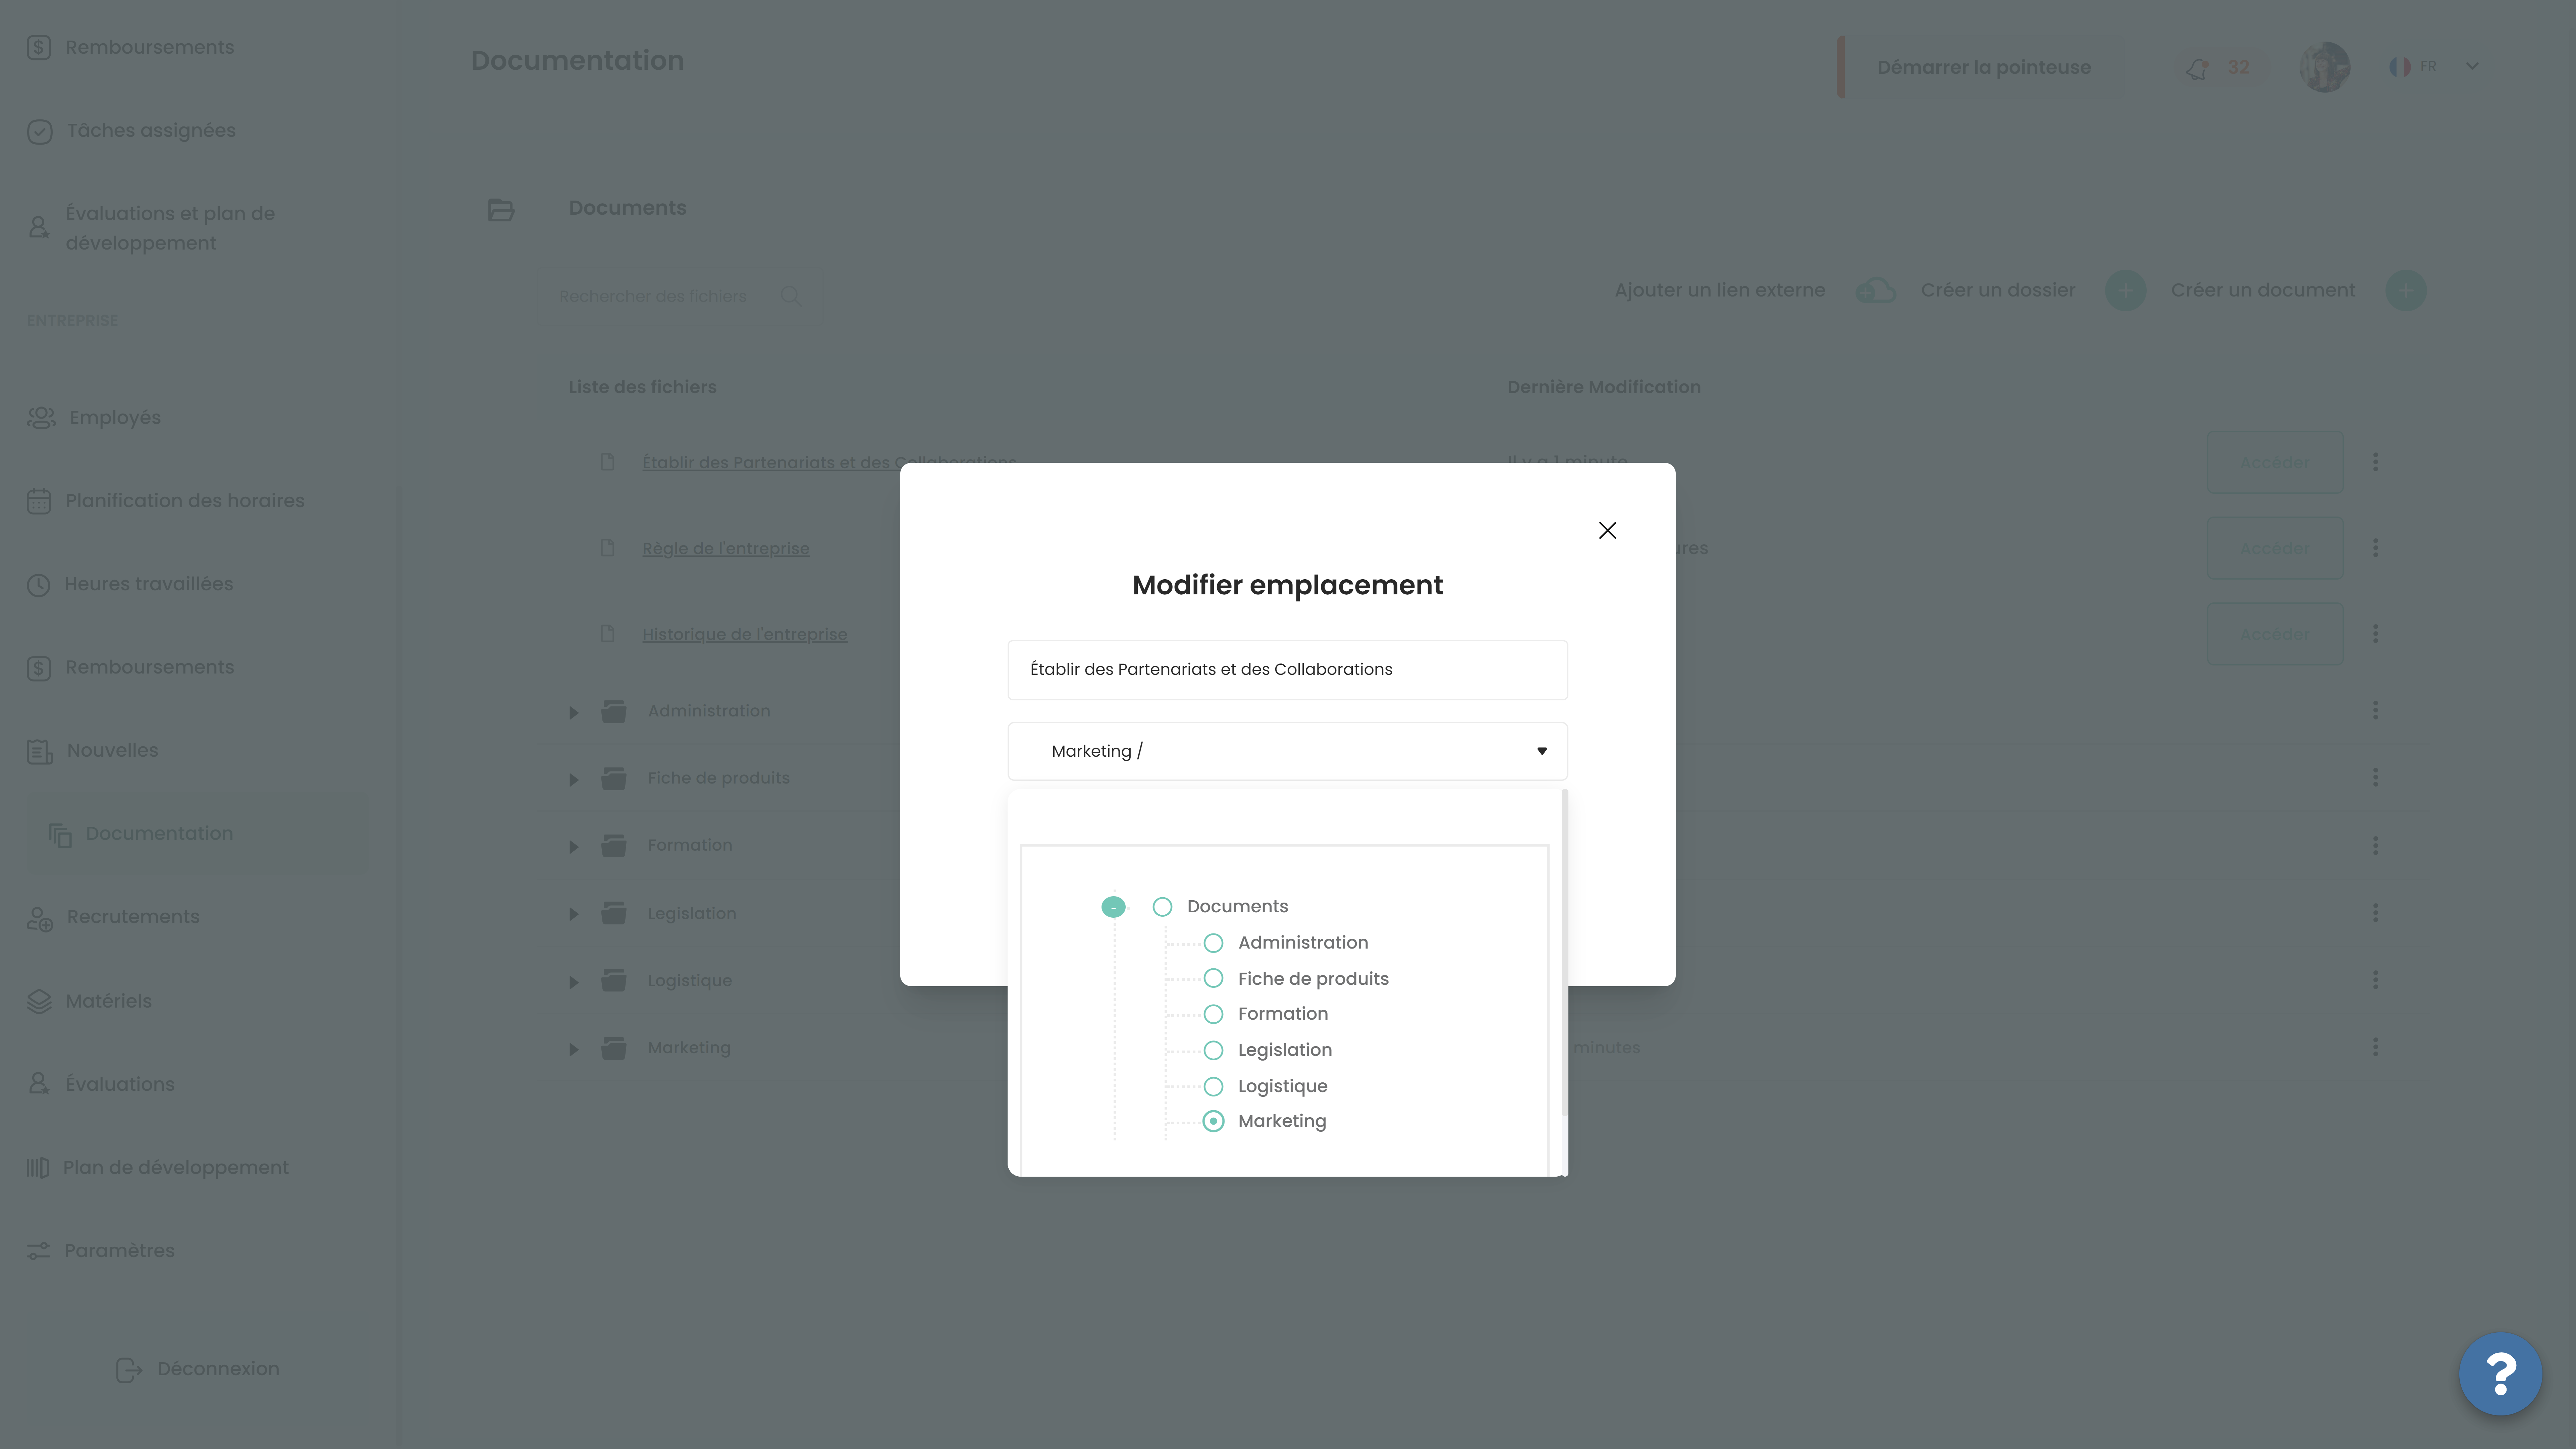
Task: Expand the Logistique folder row
Action: click(x=574, y=982)
